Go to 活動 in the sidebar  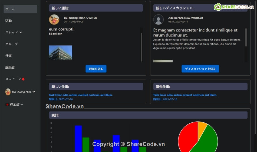pyautogui.click(x=9, y=21)
